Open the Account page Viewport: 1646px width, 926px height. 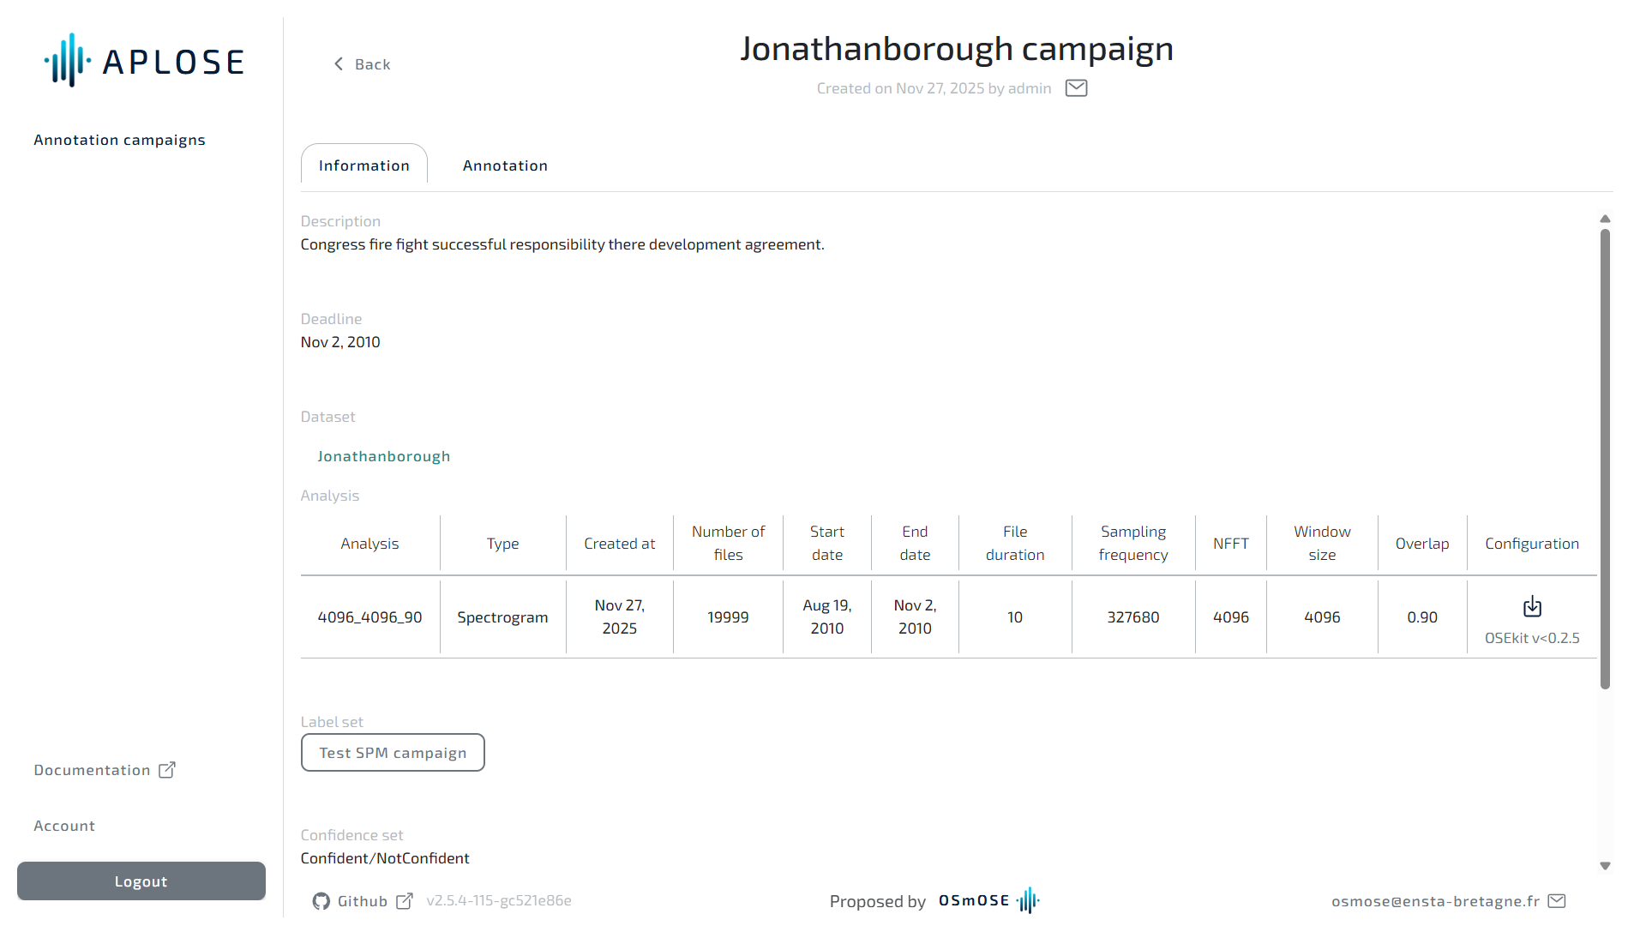click(x=64, y=826)
